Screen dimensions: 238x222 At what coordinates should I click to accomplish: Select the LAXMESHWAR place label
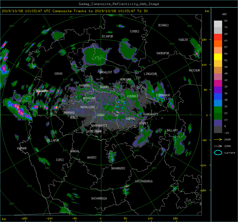pos(94,131)
